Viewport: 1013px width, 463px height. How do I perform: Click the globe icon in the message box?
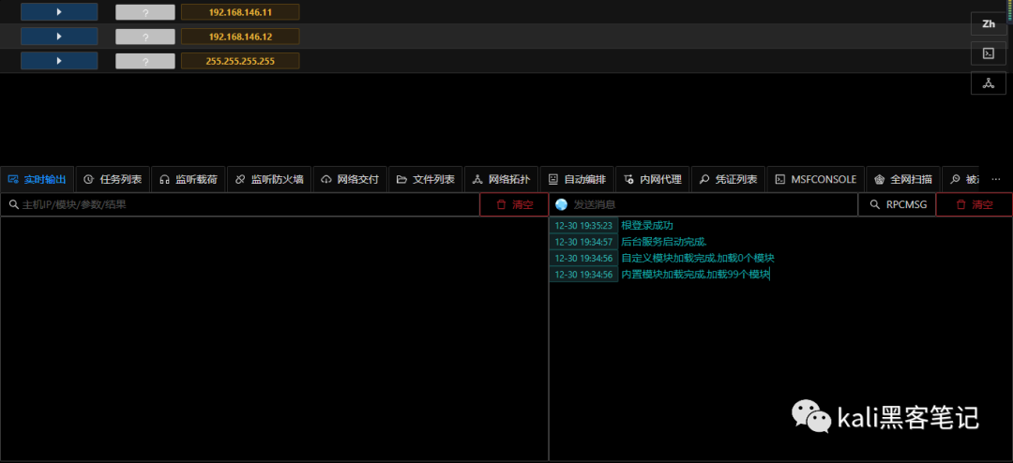tap(561, 204)
